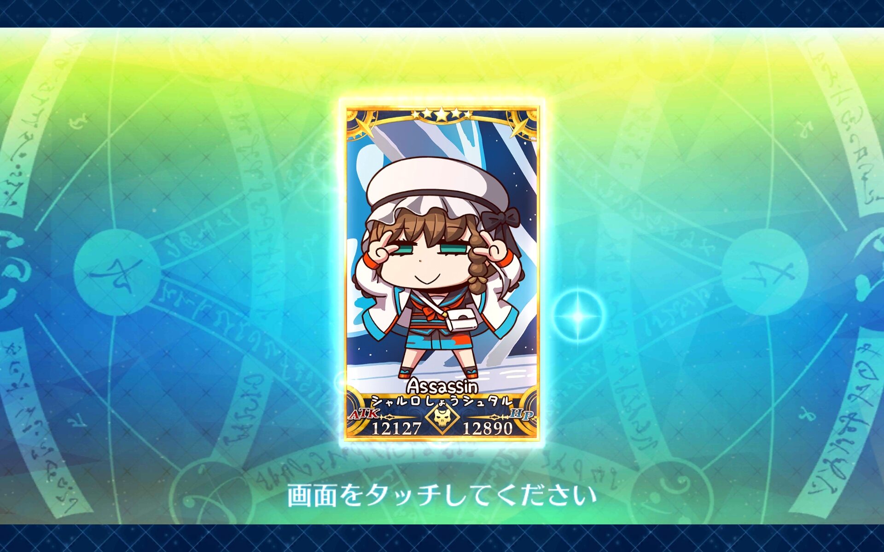Viewport: 884px width, 552px height.
Task: Click the five-star rarity row on card
Action: tap(441, 114)
